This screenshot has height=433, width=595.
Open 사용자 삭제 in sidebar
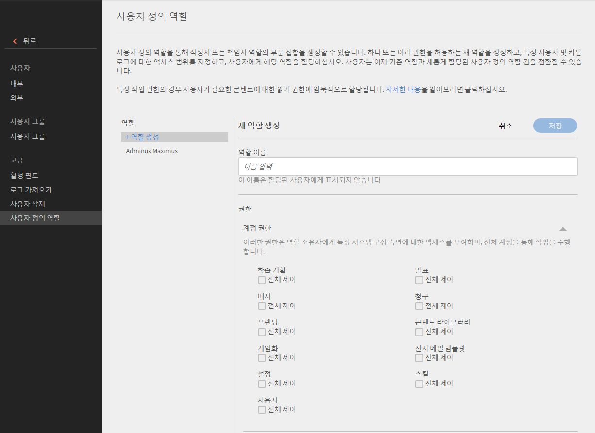[x=28, y=204]
